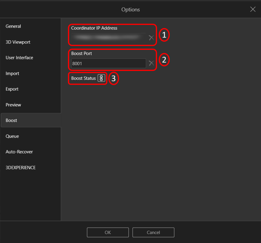The width and height of the screenshot is (261, 243).
Task: Focus the Boost Port field showing 8001
Action: (108, 63)
